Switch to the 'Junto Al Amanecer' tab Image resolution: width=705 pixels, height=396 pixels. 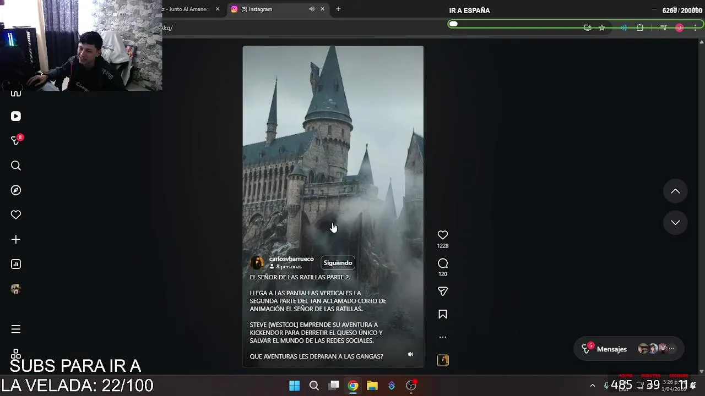coord(187,9)
